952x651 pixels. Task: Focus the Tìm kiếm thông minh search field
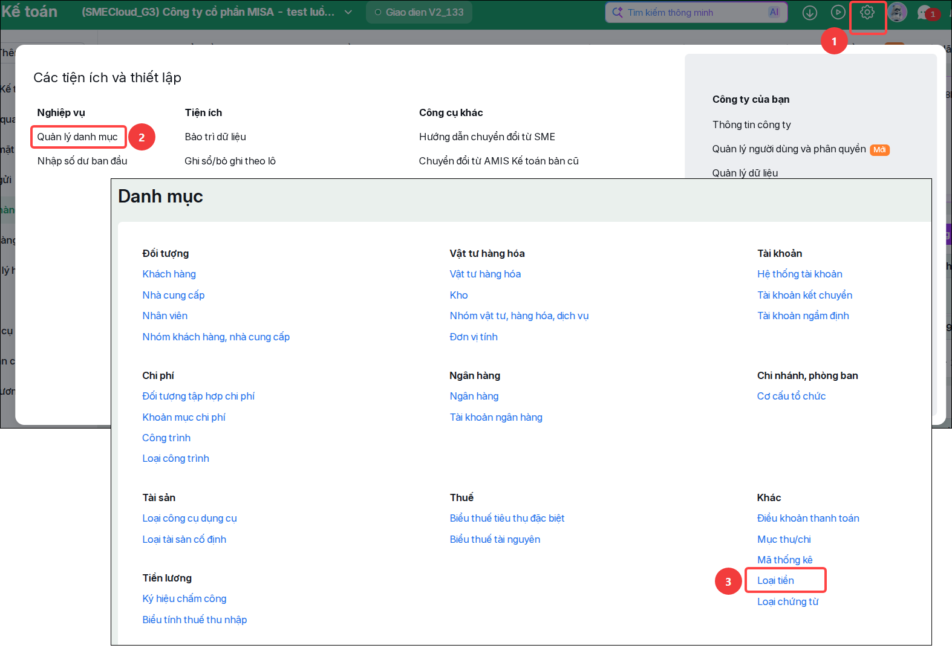click(696, 12)
